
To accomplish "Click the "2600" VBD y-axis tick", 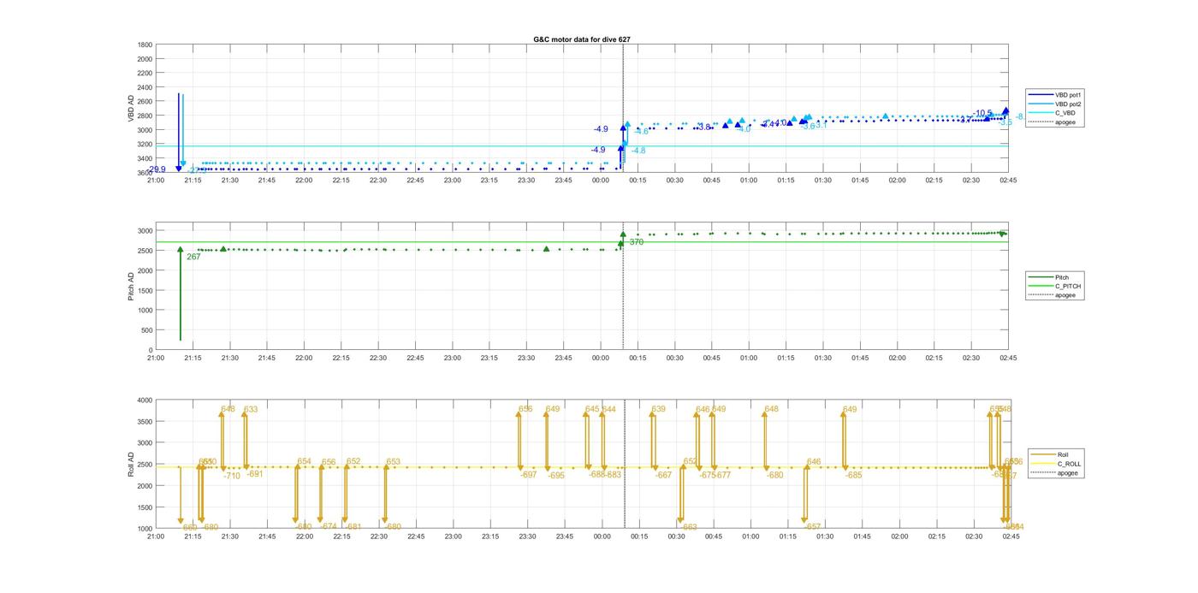I will coord(145,102).
